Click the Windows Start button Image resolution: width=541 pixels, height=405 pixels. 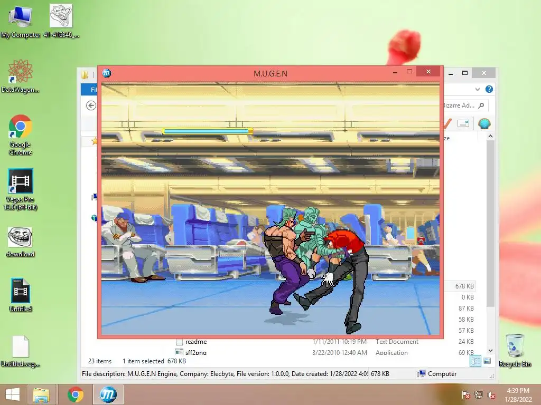(13, 394)
